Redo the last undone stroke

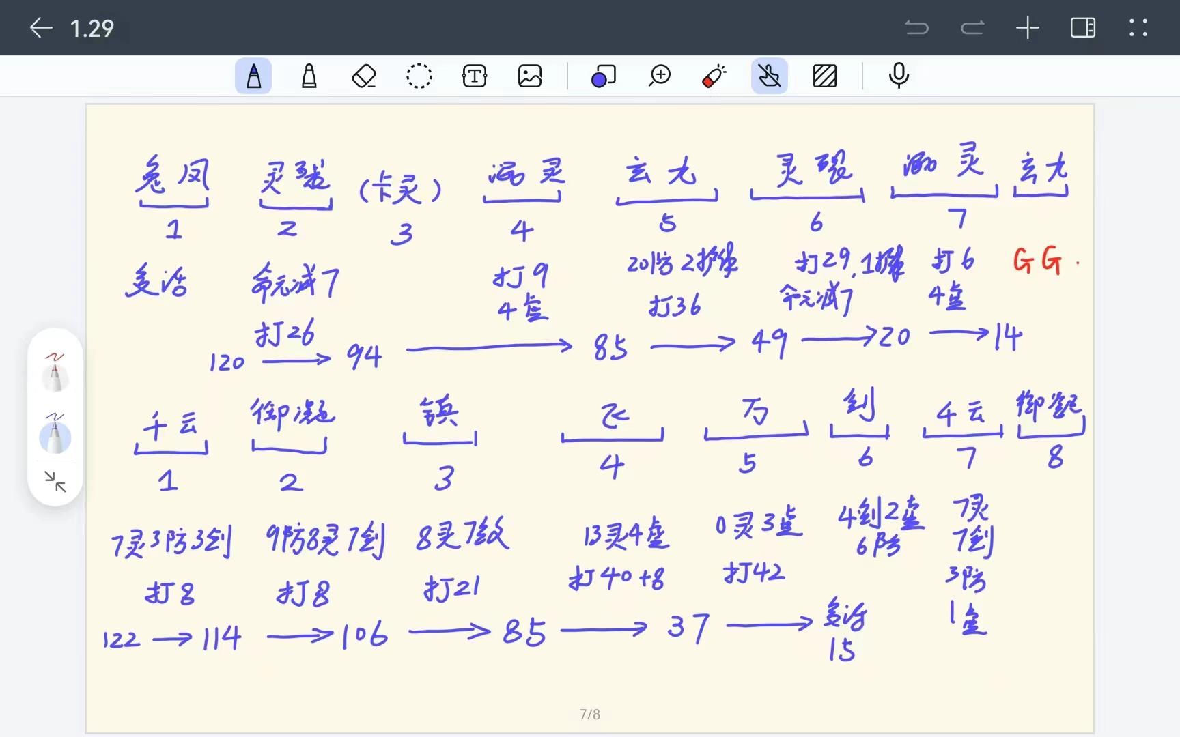972,28
